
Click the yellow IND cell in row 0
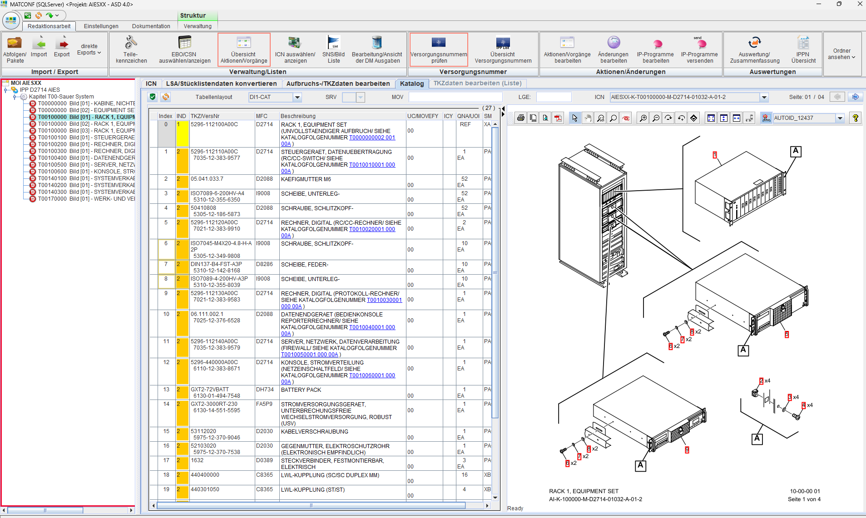[182, 133]
